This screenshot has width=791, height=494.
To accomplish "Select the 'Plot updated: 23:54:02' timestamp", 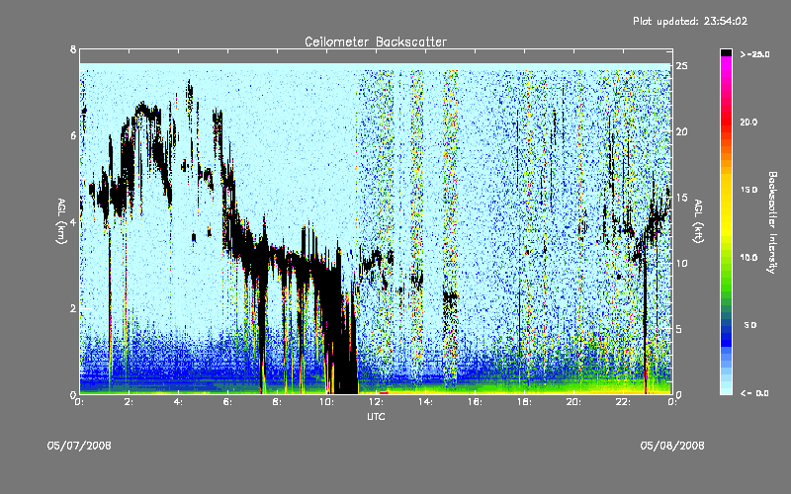I will click(x=690, y=21).
